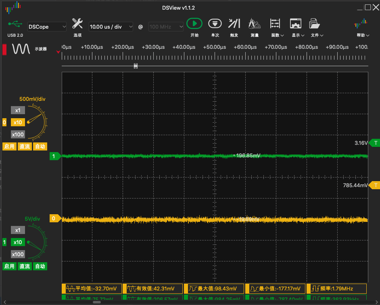Click green channel Auto (自动) button
Image resolution: width=380 pixels, height=305 pixels.
click(x=40, y=266)
